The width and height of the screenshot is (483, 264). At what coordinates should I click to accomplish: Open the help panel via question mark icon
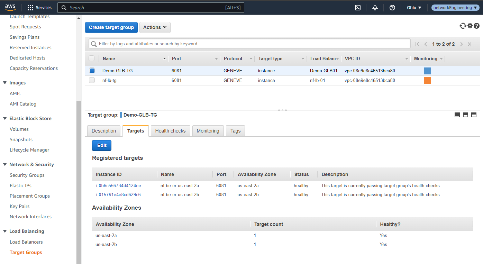pos(477,26)
